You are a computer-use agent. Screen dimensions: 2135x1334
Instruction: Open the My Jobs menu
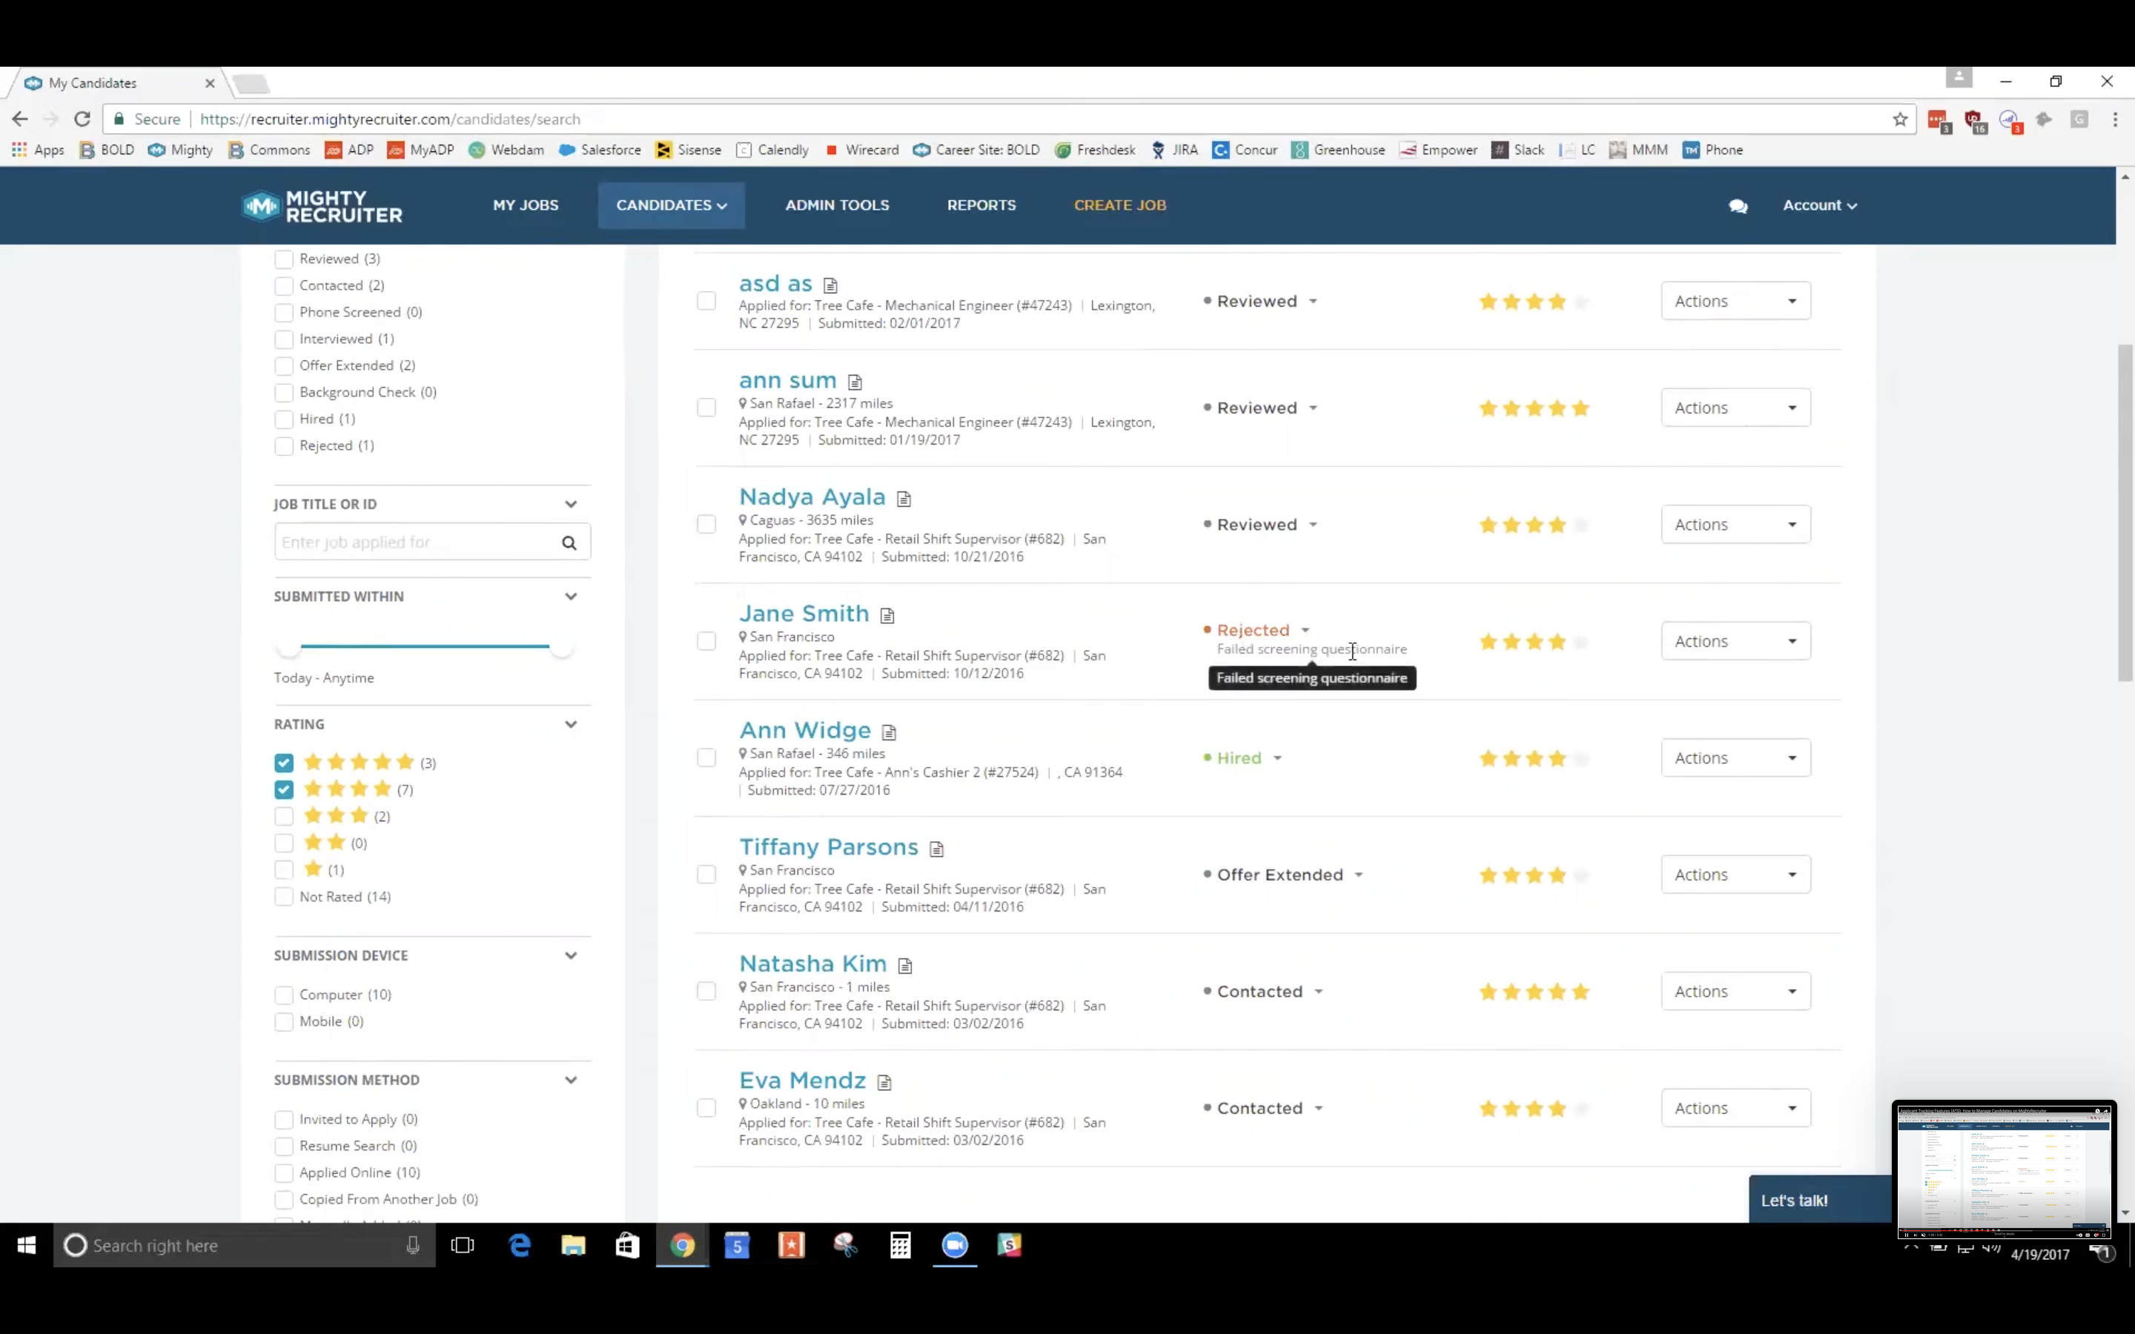(x=526, y=205)
